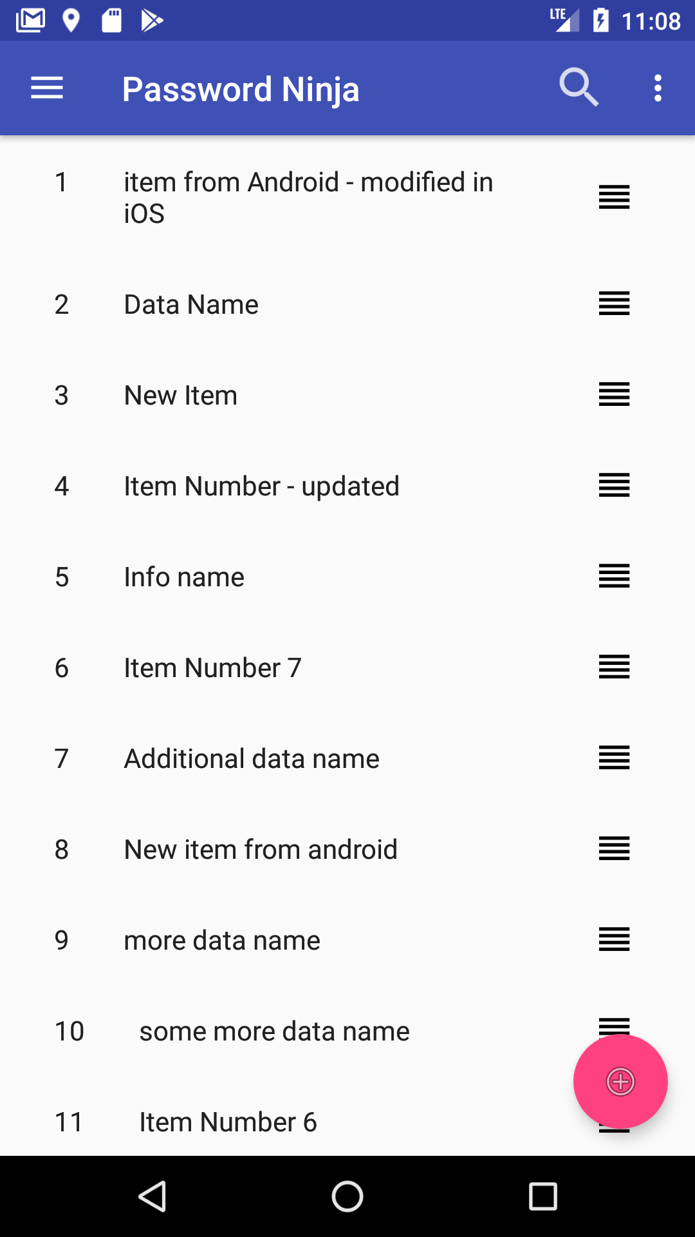
Task: Tap reorder handle for Info name
Action: click(614, 576)
